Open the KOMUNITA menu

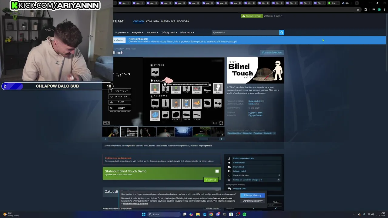click(x=152, y=21)
